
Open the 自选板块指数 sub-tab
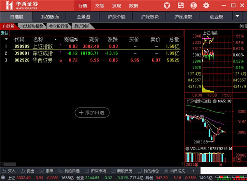(32, 26)
